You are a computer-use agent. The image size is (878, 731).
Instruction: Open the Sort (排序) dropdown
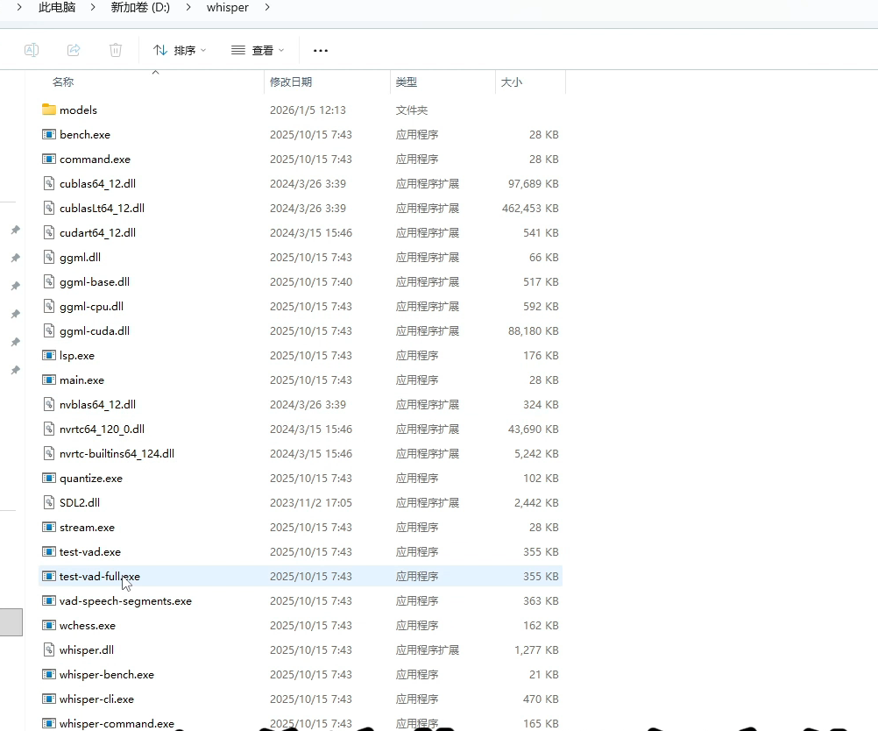[x=179, y=51]
